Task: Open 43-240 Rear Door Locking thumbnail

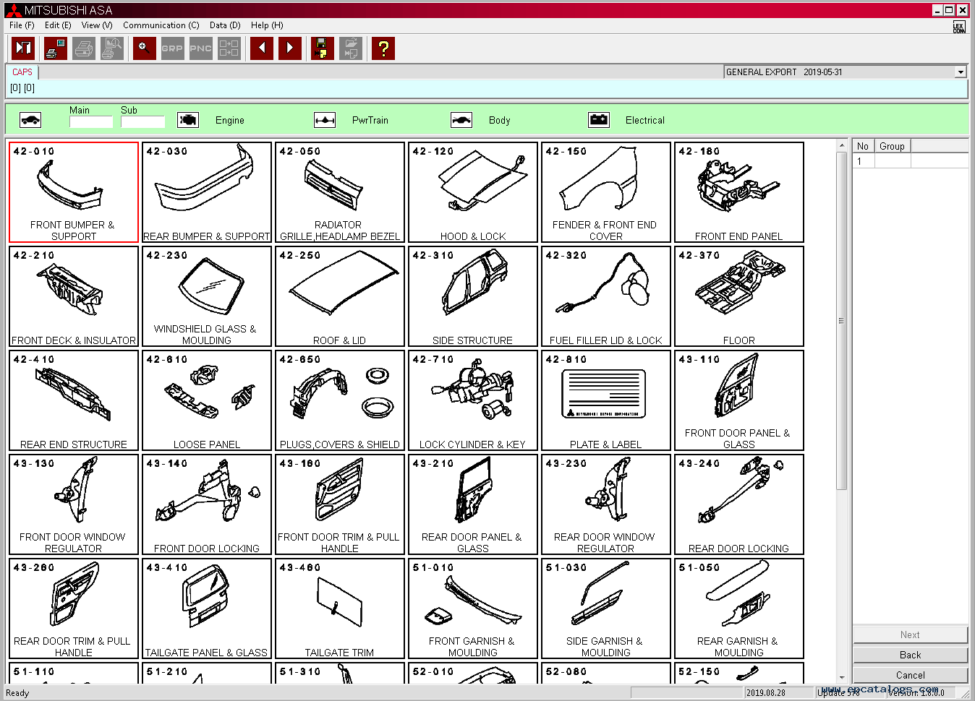Action: pyautogui.click(x=739, y=504)
